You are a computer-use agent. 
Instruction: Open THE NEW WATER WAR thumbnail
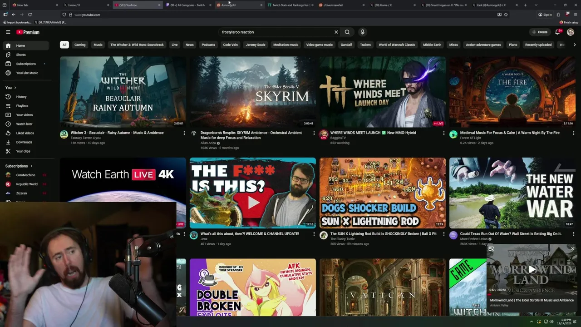pos(512,193)
